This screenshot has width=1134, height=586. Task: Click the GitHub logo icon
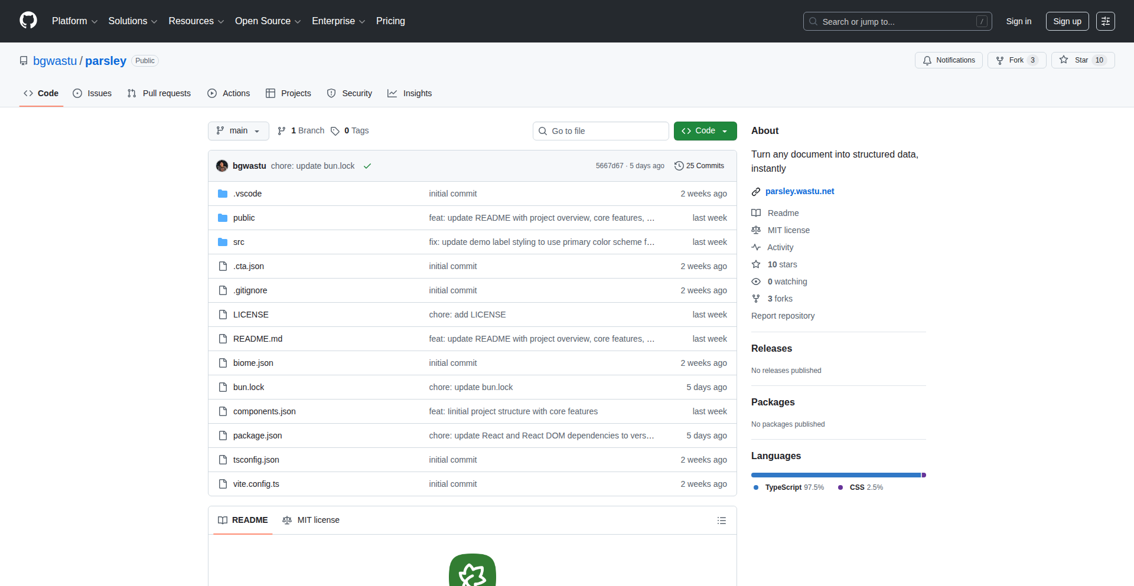pyautogui.click(x=28, y=21)
